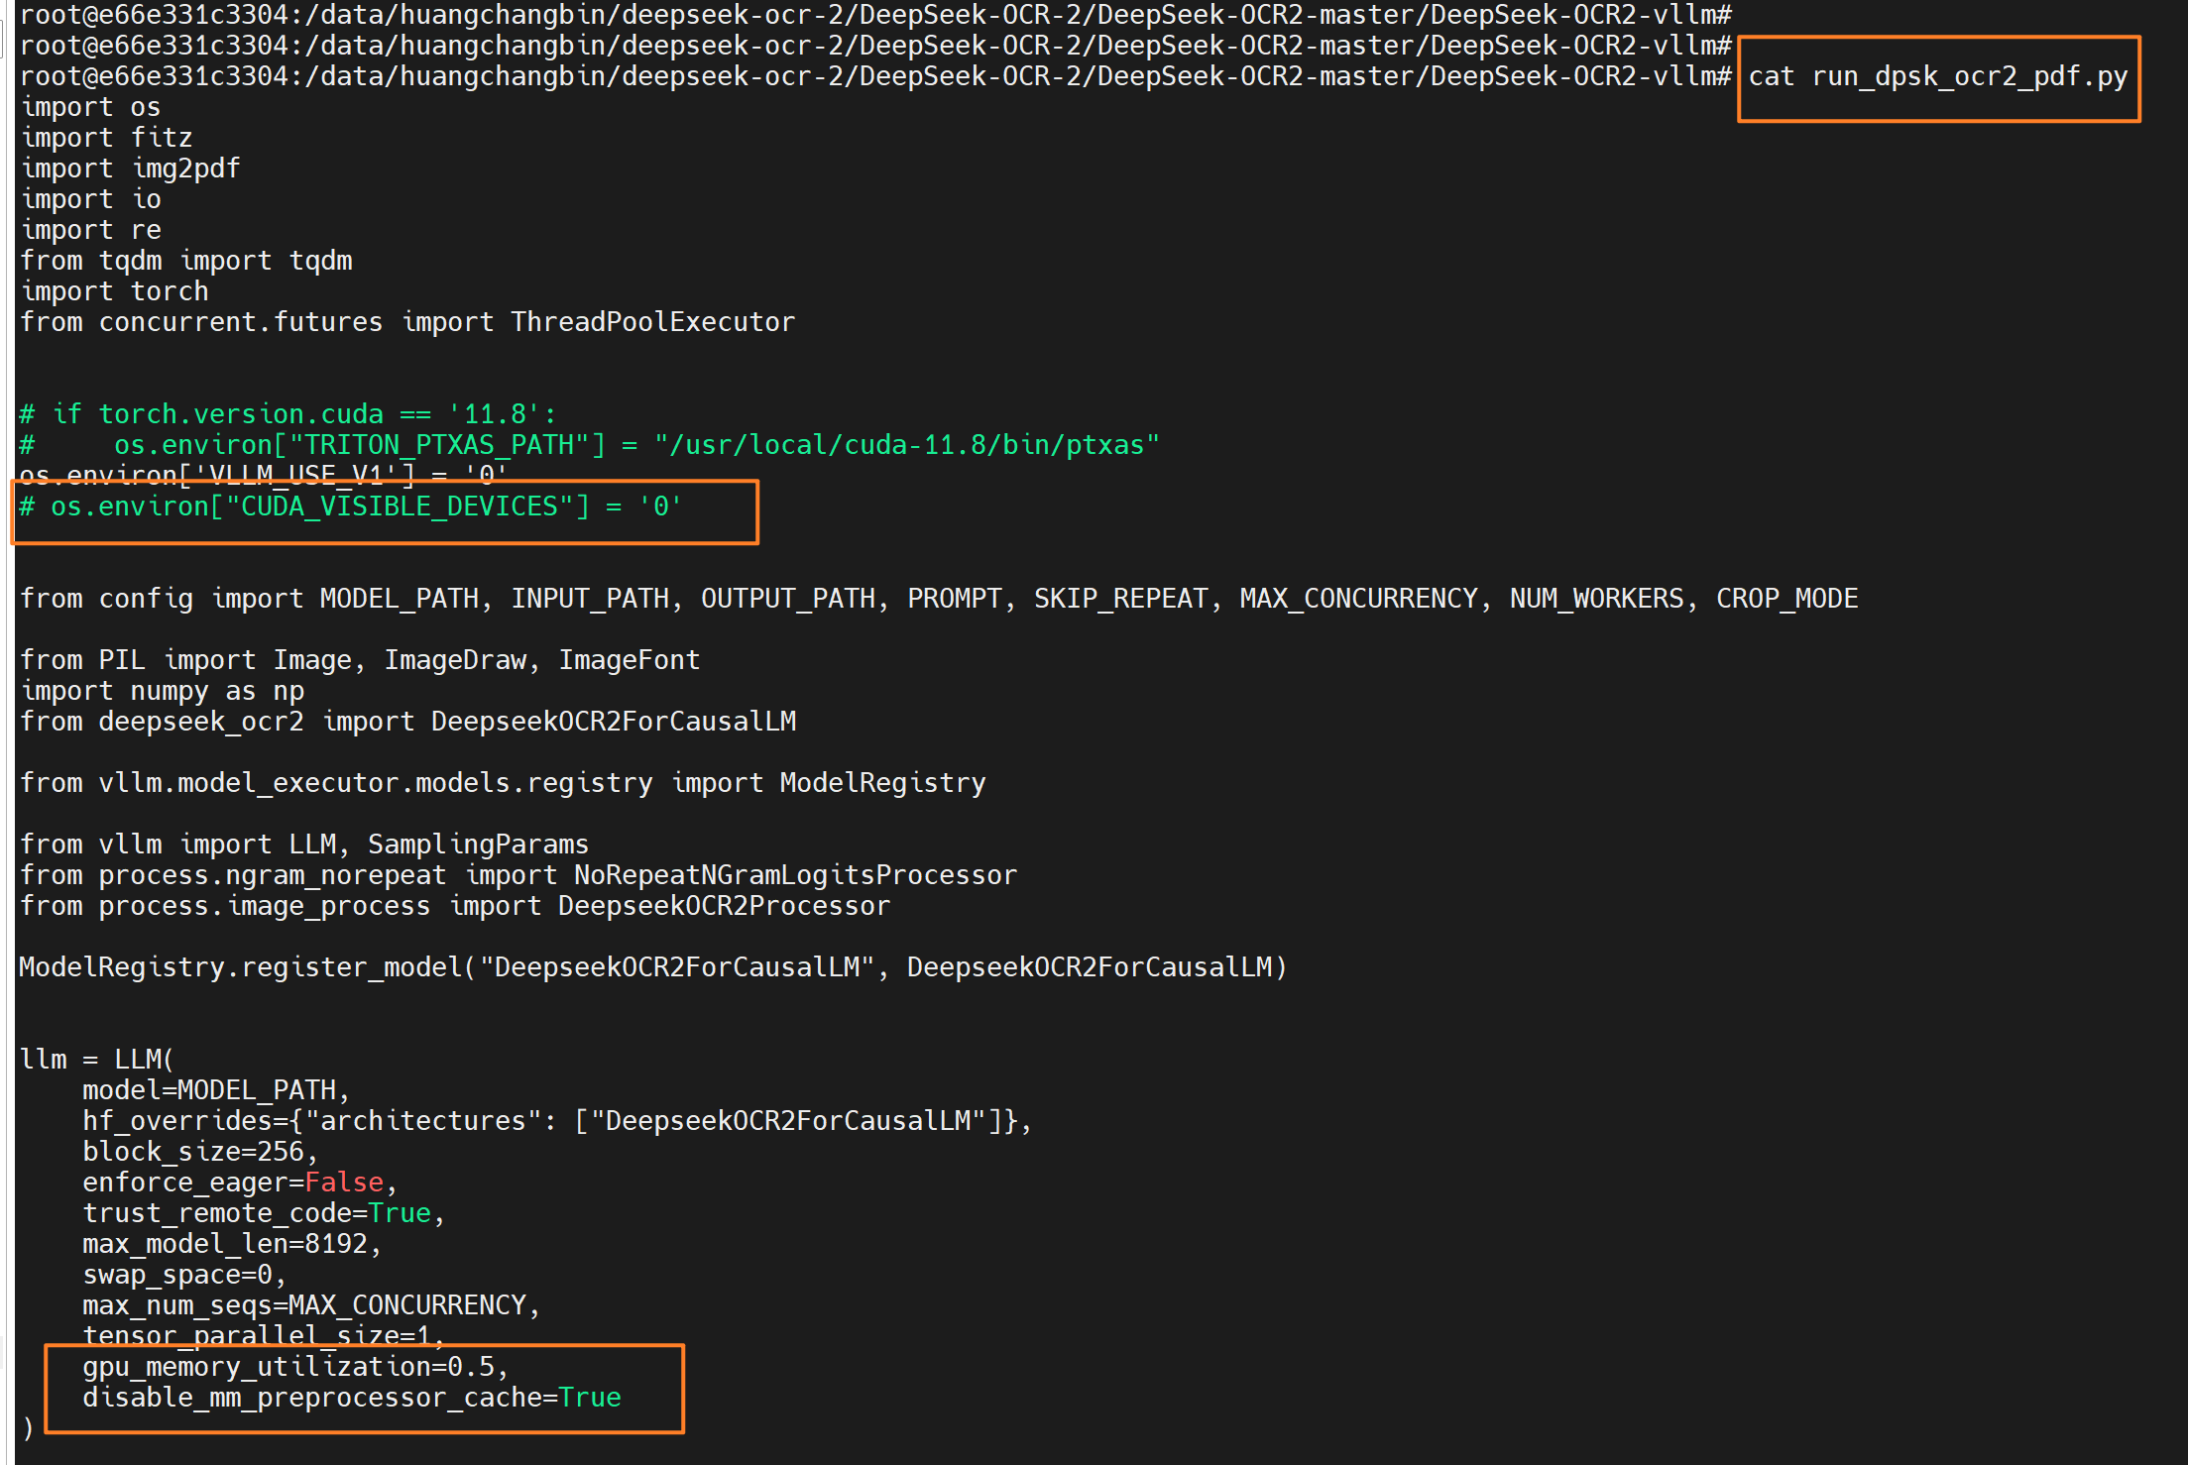Click the 'disable_mm_preprocessor_cache=True' line

(x=351, y=1398)
